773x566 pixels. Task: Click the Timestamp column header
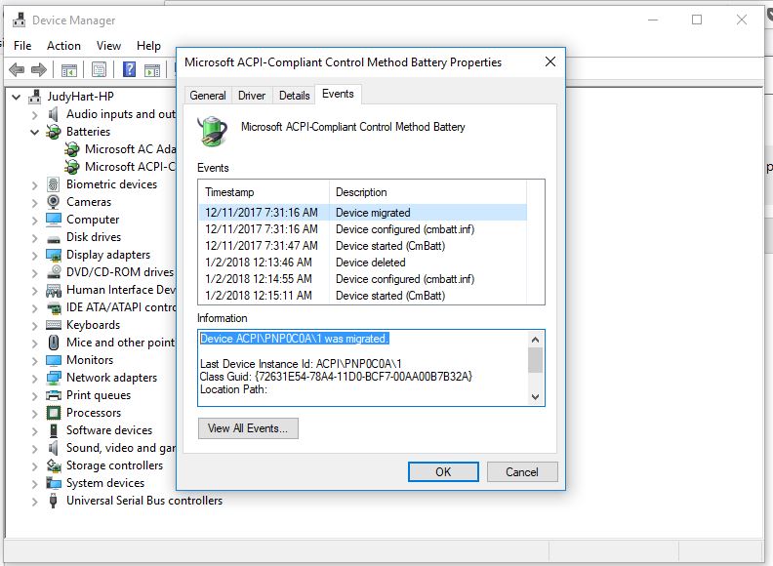pyautogui.click(x=264, y=192)
